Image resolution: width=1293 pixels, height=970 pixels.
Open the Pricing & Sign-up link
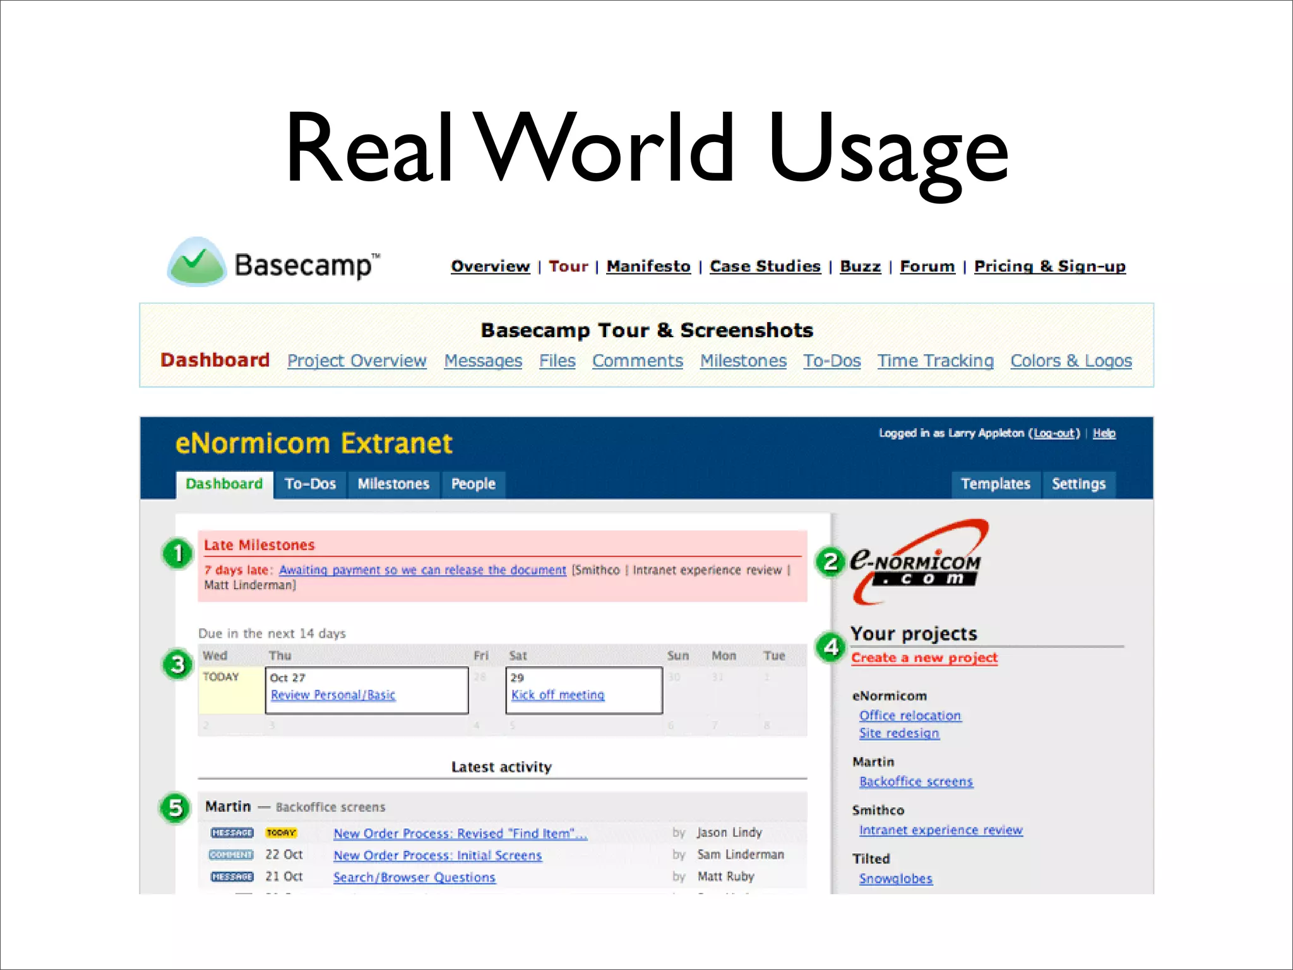pyautogui.click(x=1049, y=266)
